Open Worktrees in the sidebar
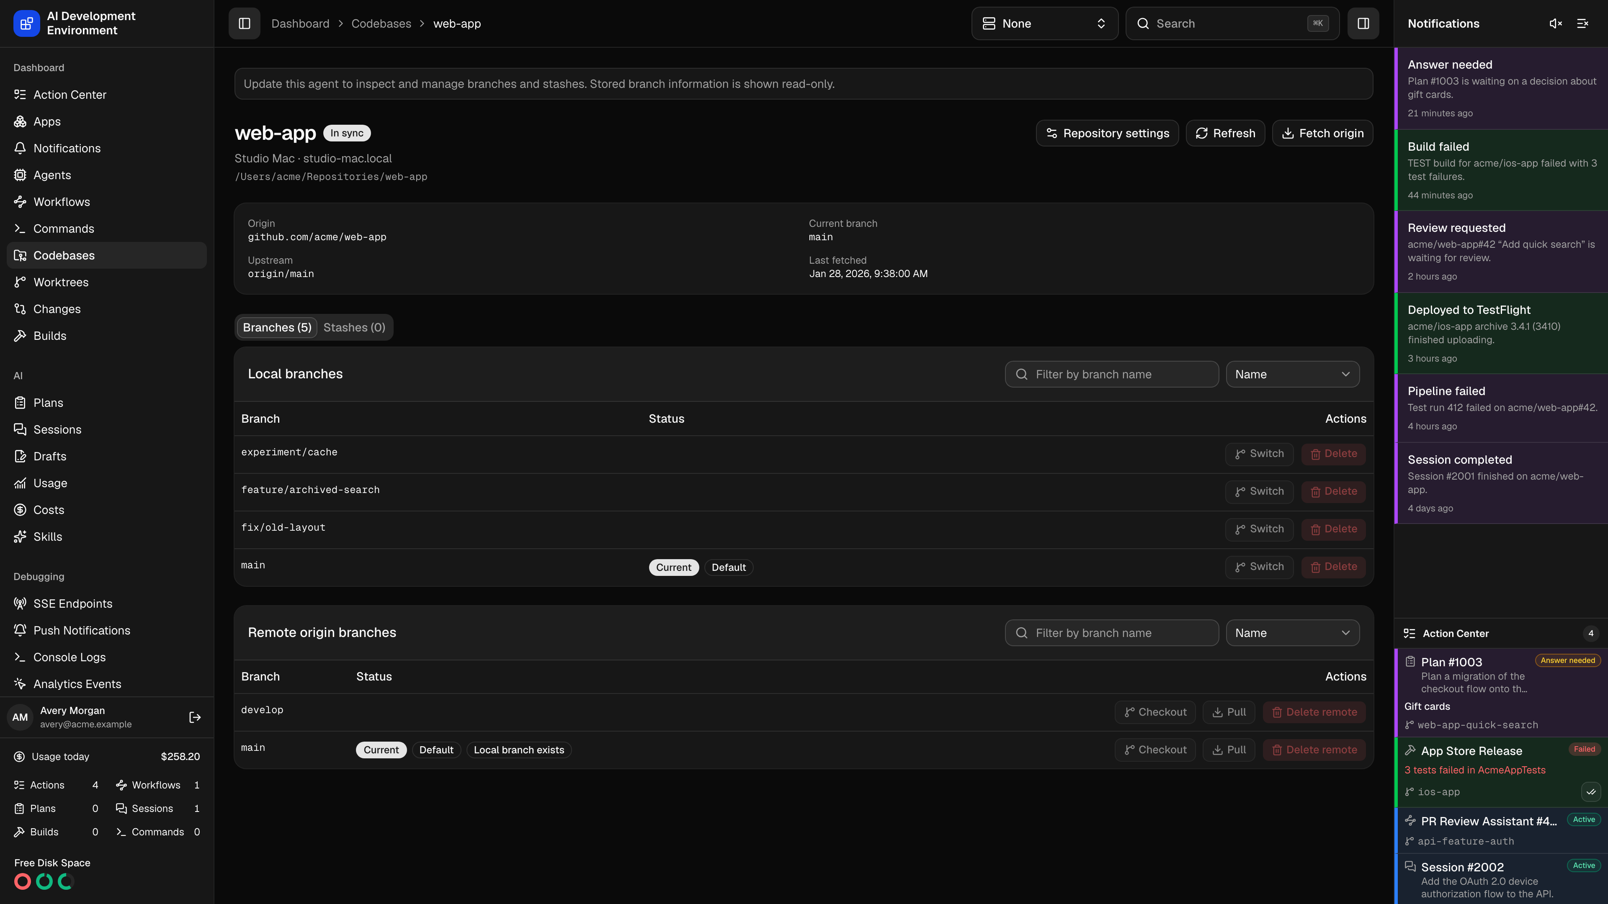Screen dimensions: 1608x904 click(x=107, y=282)
